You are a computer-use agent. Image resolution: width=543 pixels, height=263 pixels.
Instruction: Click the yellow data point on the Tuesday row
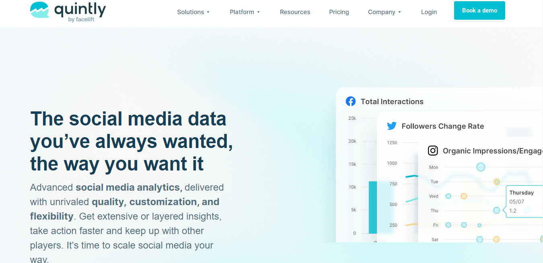click(x=496, y=182)
